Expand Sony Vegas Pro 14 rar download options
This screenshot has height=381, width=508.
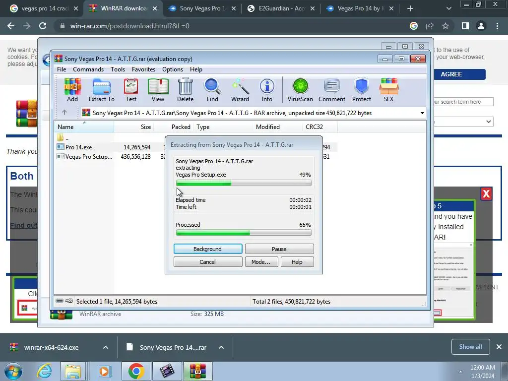[x=221, y=347]
